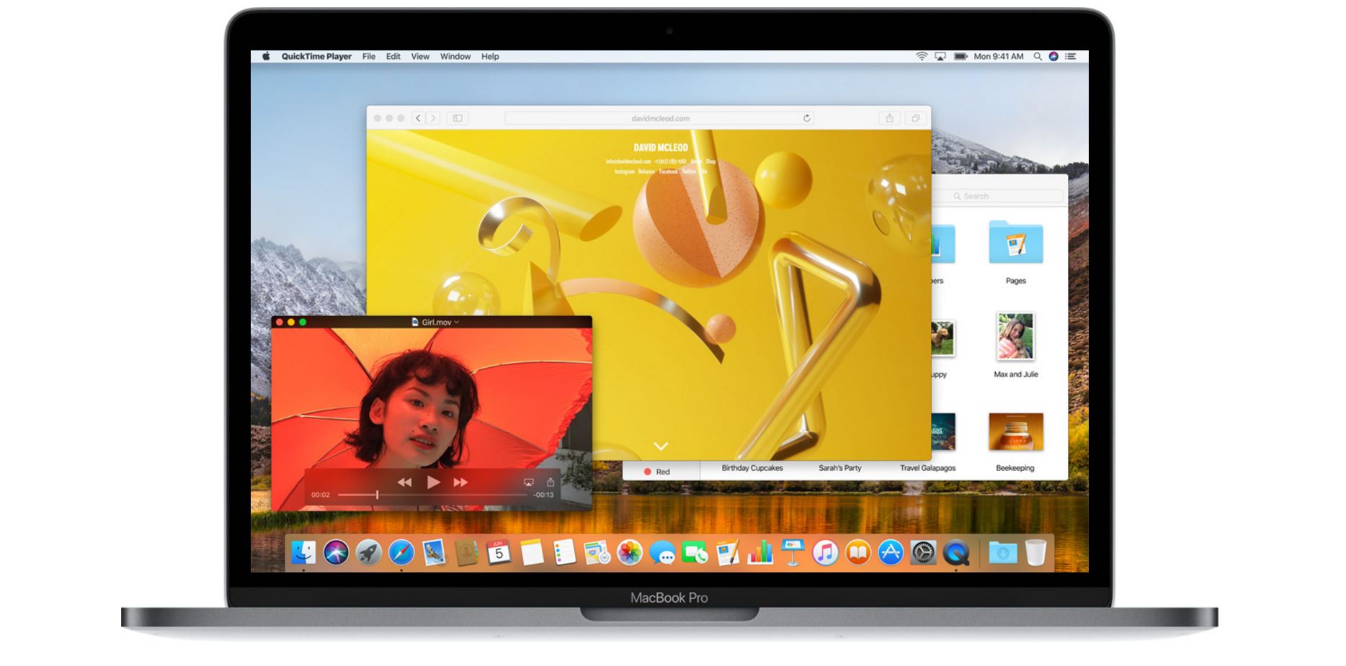Screen dimensions: 1346x666
Task: Open App Store icon in Dock
Action: click(891, 553)
